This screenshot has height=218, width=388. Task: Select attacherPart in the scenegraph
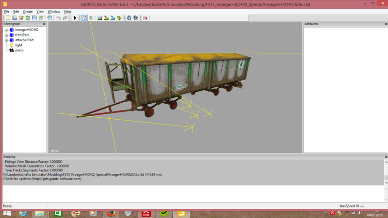[24, 40]
